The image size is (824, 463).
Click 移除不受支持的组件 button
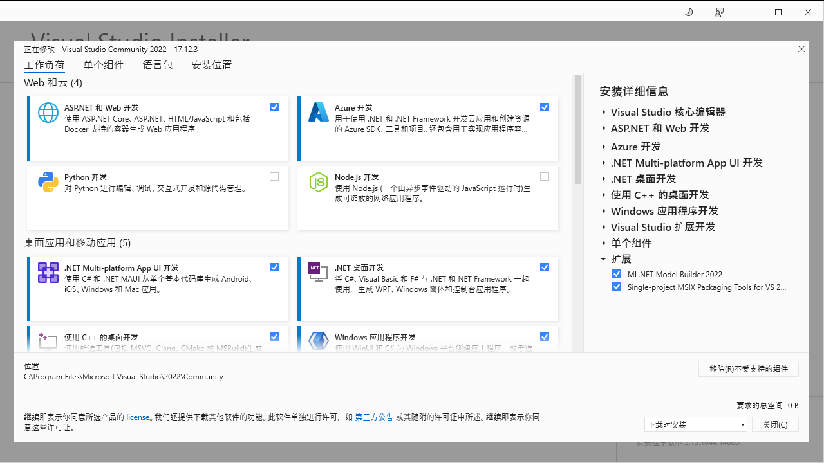coord(749,368)
